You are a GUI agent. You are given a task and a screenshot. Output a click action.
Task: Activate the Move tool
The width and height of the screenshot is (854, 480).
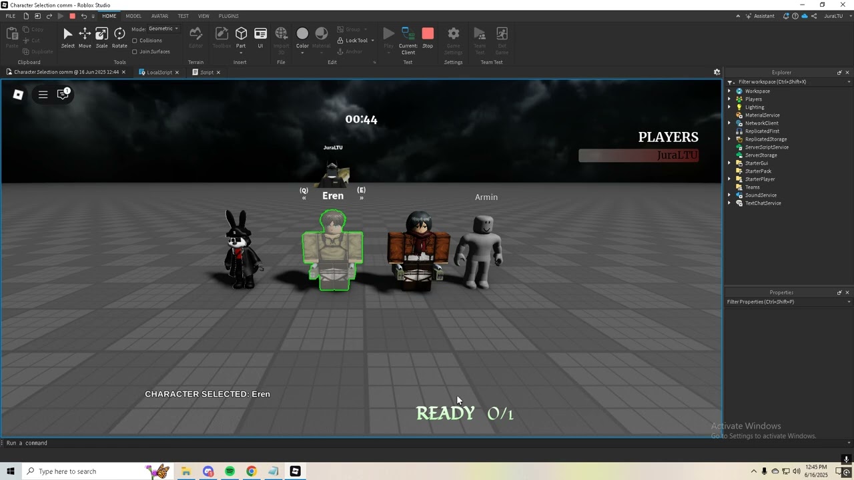pos(85,34)
